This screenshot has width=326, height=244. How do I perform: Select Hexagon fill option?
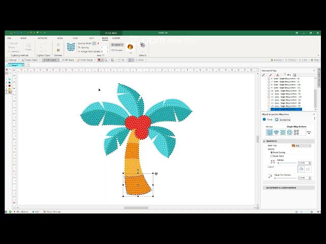click(118, 50)
